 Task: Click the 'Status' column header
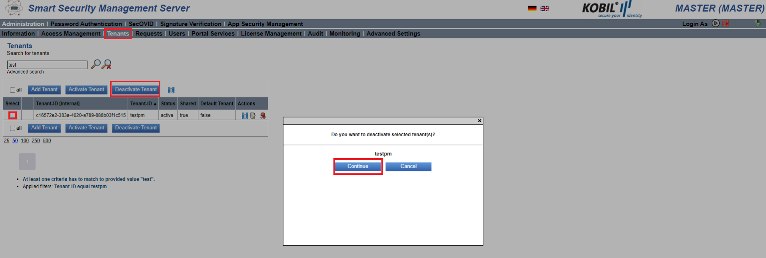click(x=168, y=103)
